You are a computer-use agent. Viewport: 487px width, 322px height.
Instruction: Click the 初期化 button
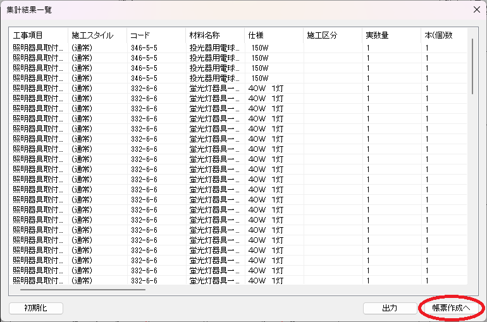click(36, 308)
